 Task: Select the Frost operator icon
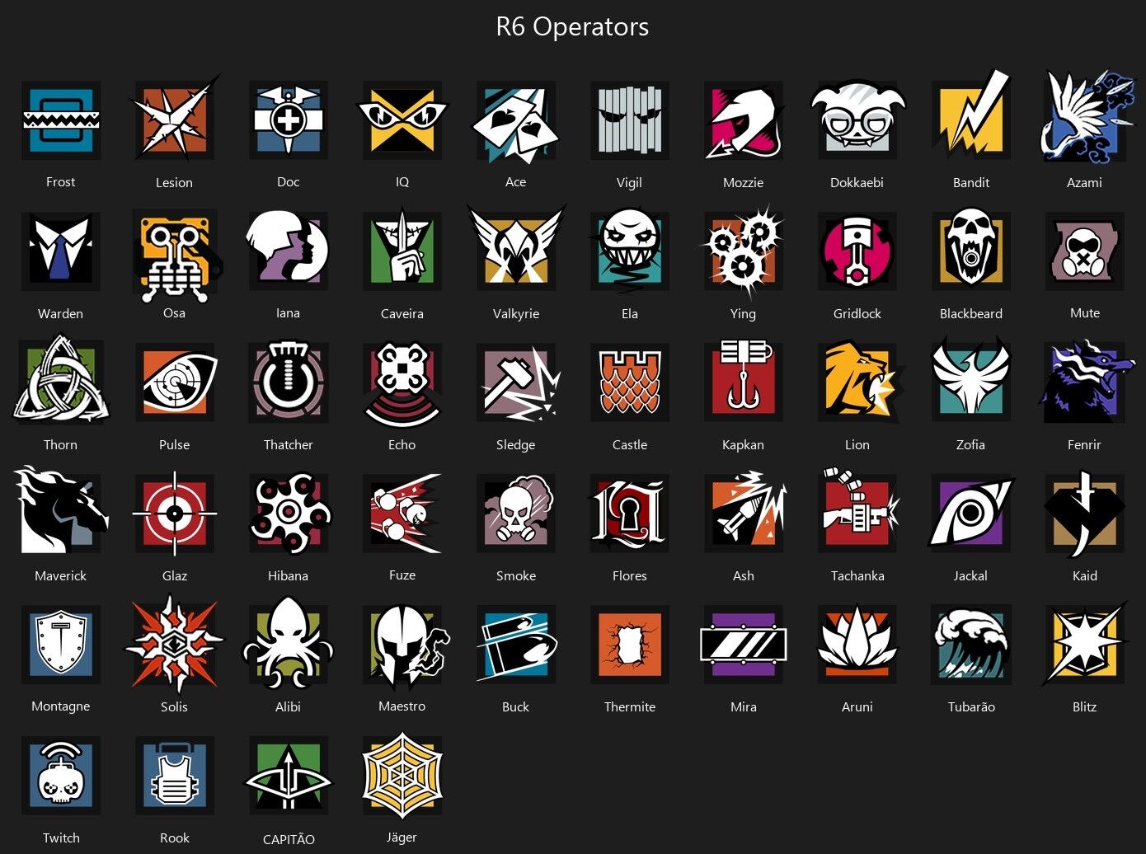coord(61,121)
